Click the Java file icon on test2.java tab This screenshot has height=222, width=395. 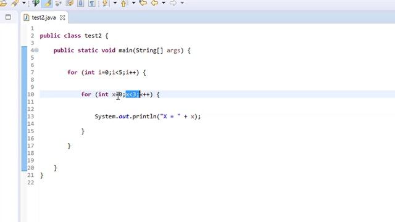26,18
